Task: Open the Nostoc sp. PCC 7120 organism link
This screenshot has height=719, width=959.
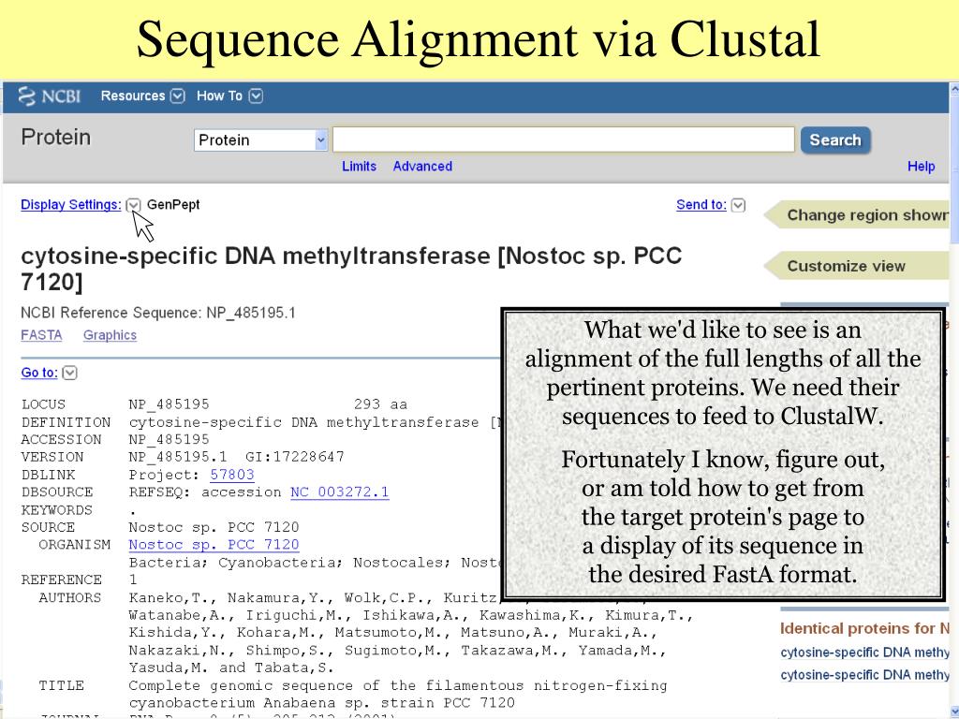Action: [214, 544]
